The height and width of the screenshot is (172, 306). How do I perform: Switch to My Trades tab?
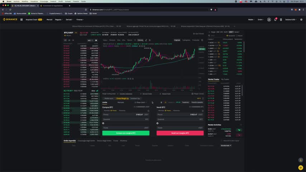click(225, 79)
